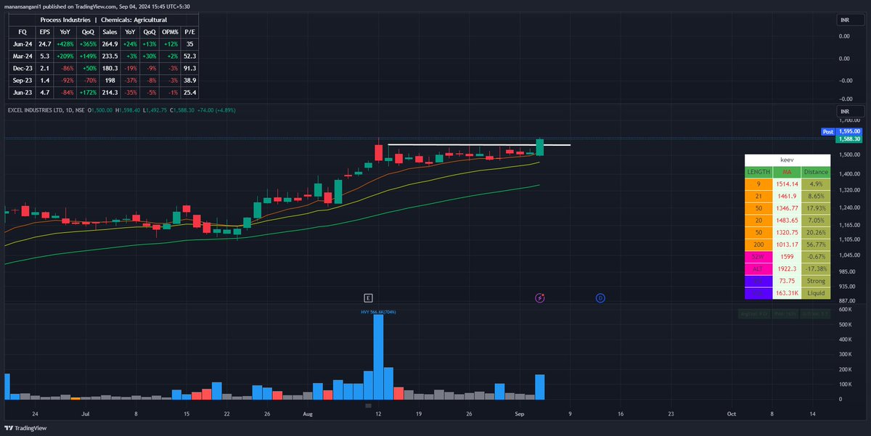Click the pink ALT row label
Viewport: 871px width, 436px height.
(758, 268)
